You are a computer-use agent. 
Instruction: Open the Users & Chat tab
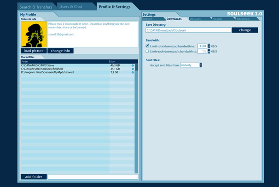[71, 7]
